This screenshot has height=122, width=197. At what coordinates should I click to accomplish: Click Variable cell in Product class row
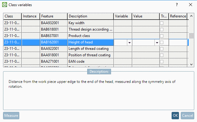[123, 36]
